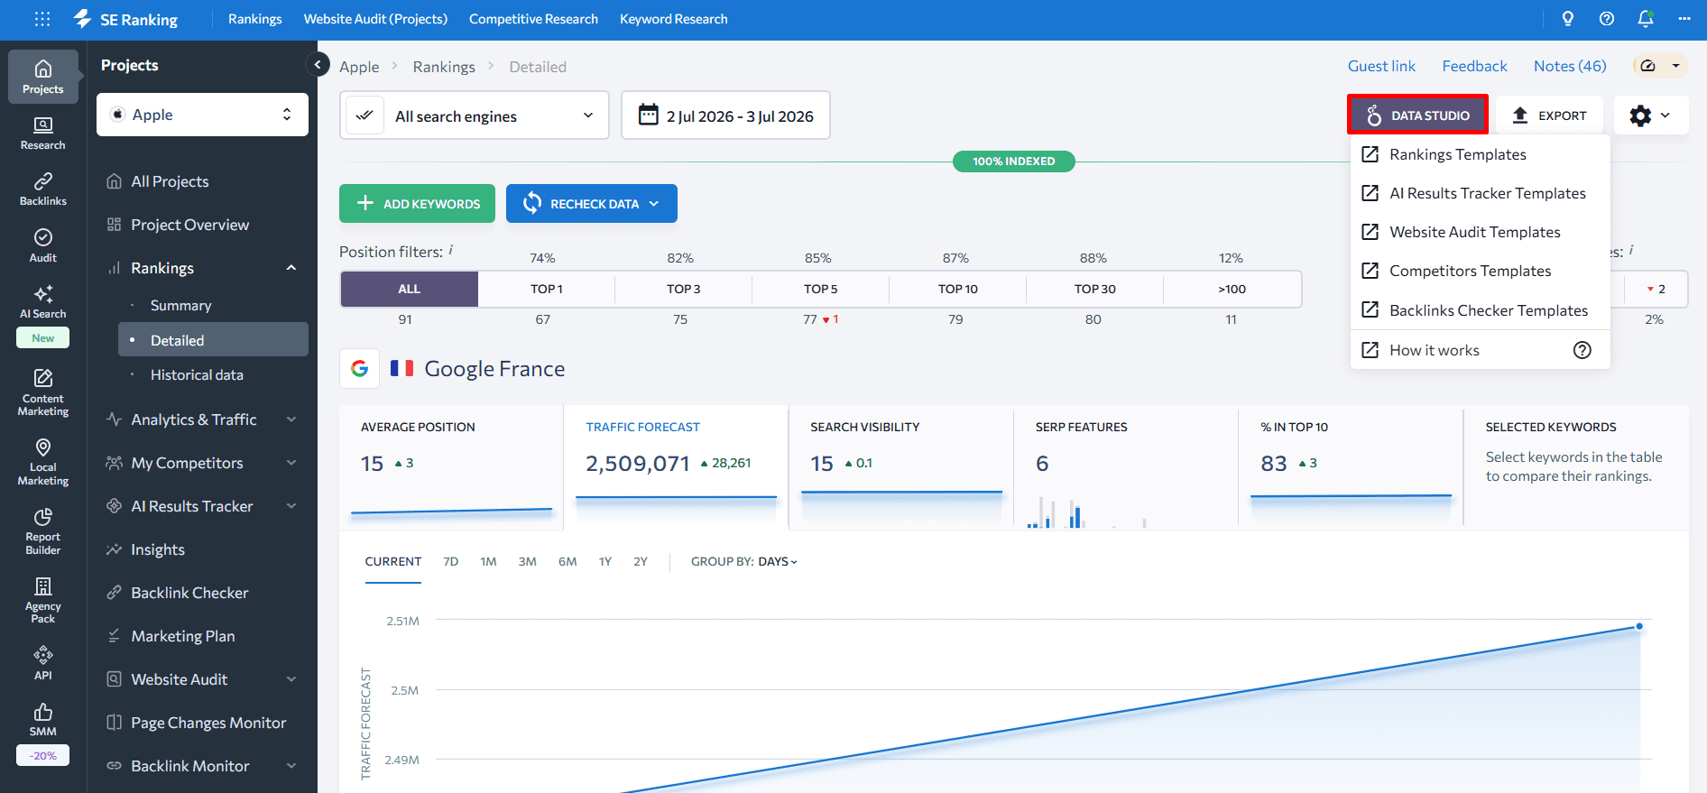Open the help question mark icon in header
Viewport: 1707px width, 793px height.
coord(1607,19)
